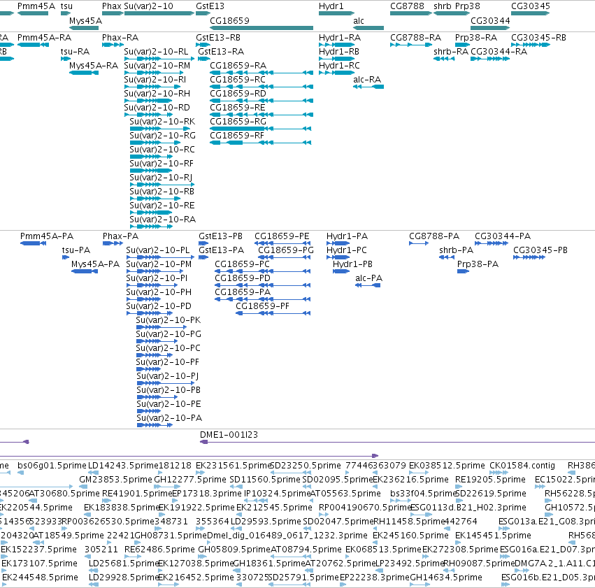Select the Mys45A-RA transcript label
The height and width of the screenshot is (588, 595).
pyautogui.click(x=94, y=66)
